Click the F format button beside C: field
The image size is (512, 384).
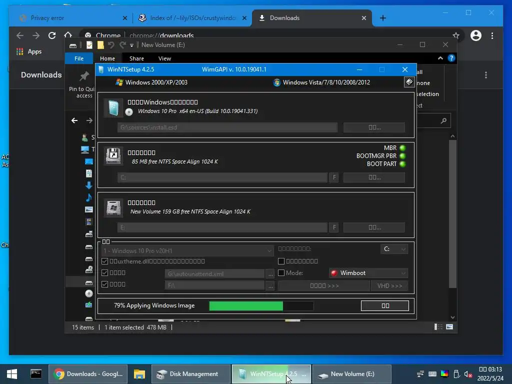click(x=334, y=177)
